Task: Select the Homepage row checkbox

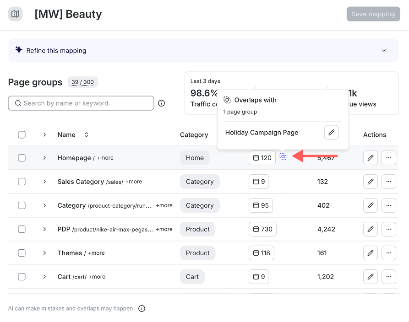Action: (22, 158)
